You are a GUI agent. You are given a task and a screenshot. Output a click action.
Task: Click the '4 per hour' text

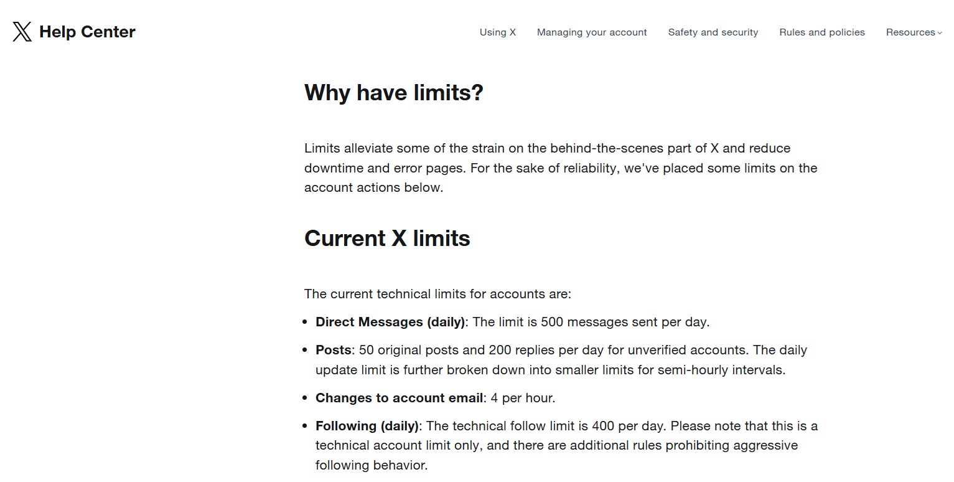coord(521,398)
